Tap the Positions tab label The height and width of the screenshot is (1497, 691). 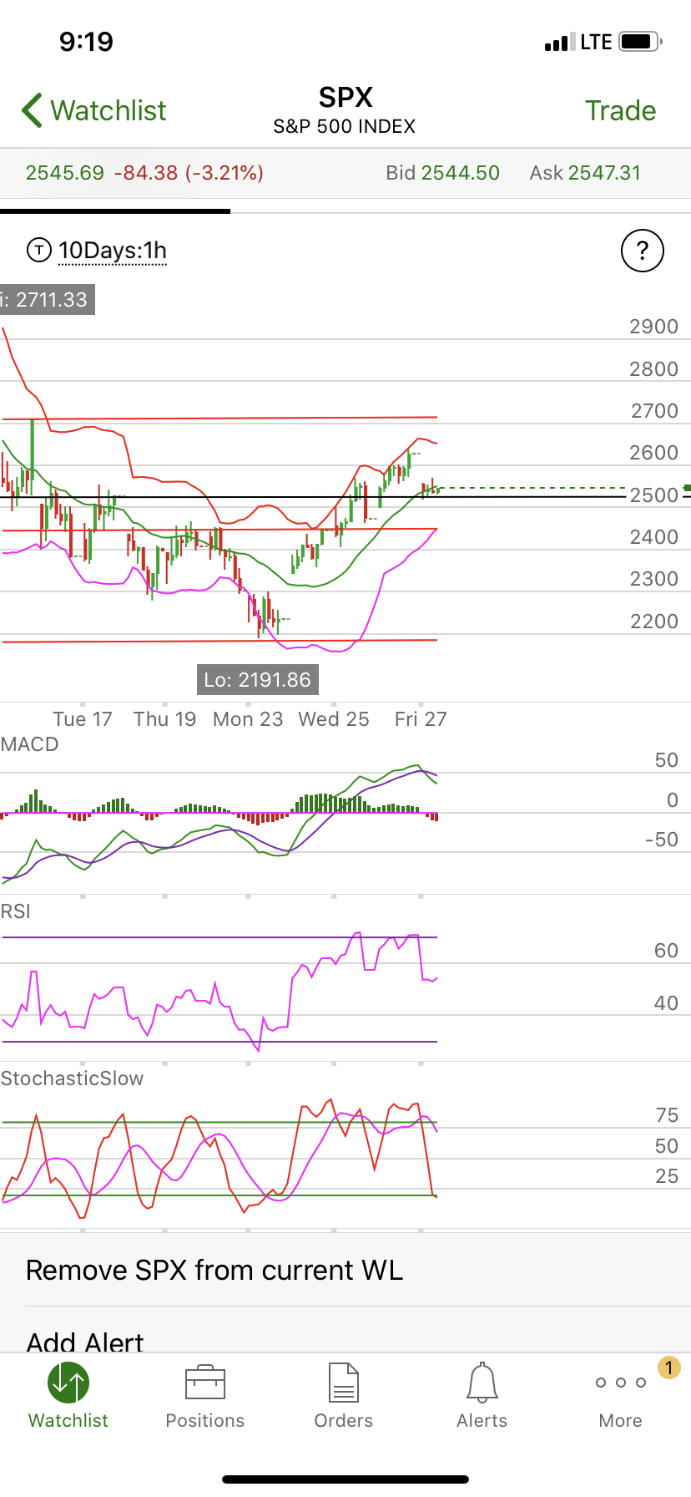pos(205,1420)
